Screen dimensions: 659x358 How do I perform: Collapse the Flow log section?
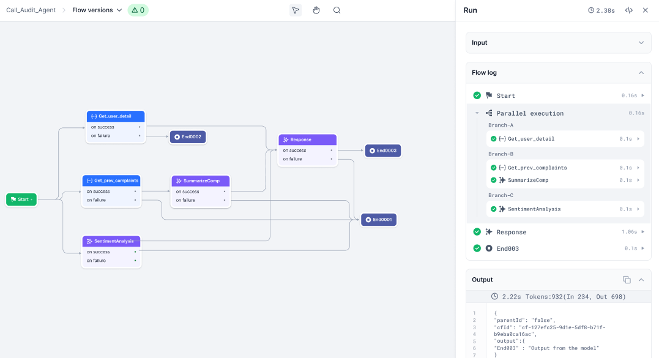tap(641, 73)
